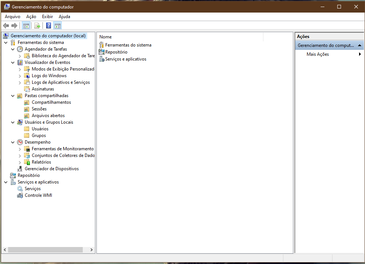Collapse the Usuários e Grupos Locais node
Viewport: 365px width, 264px height.
point(13,122)
